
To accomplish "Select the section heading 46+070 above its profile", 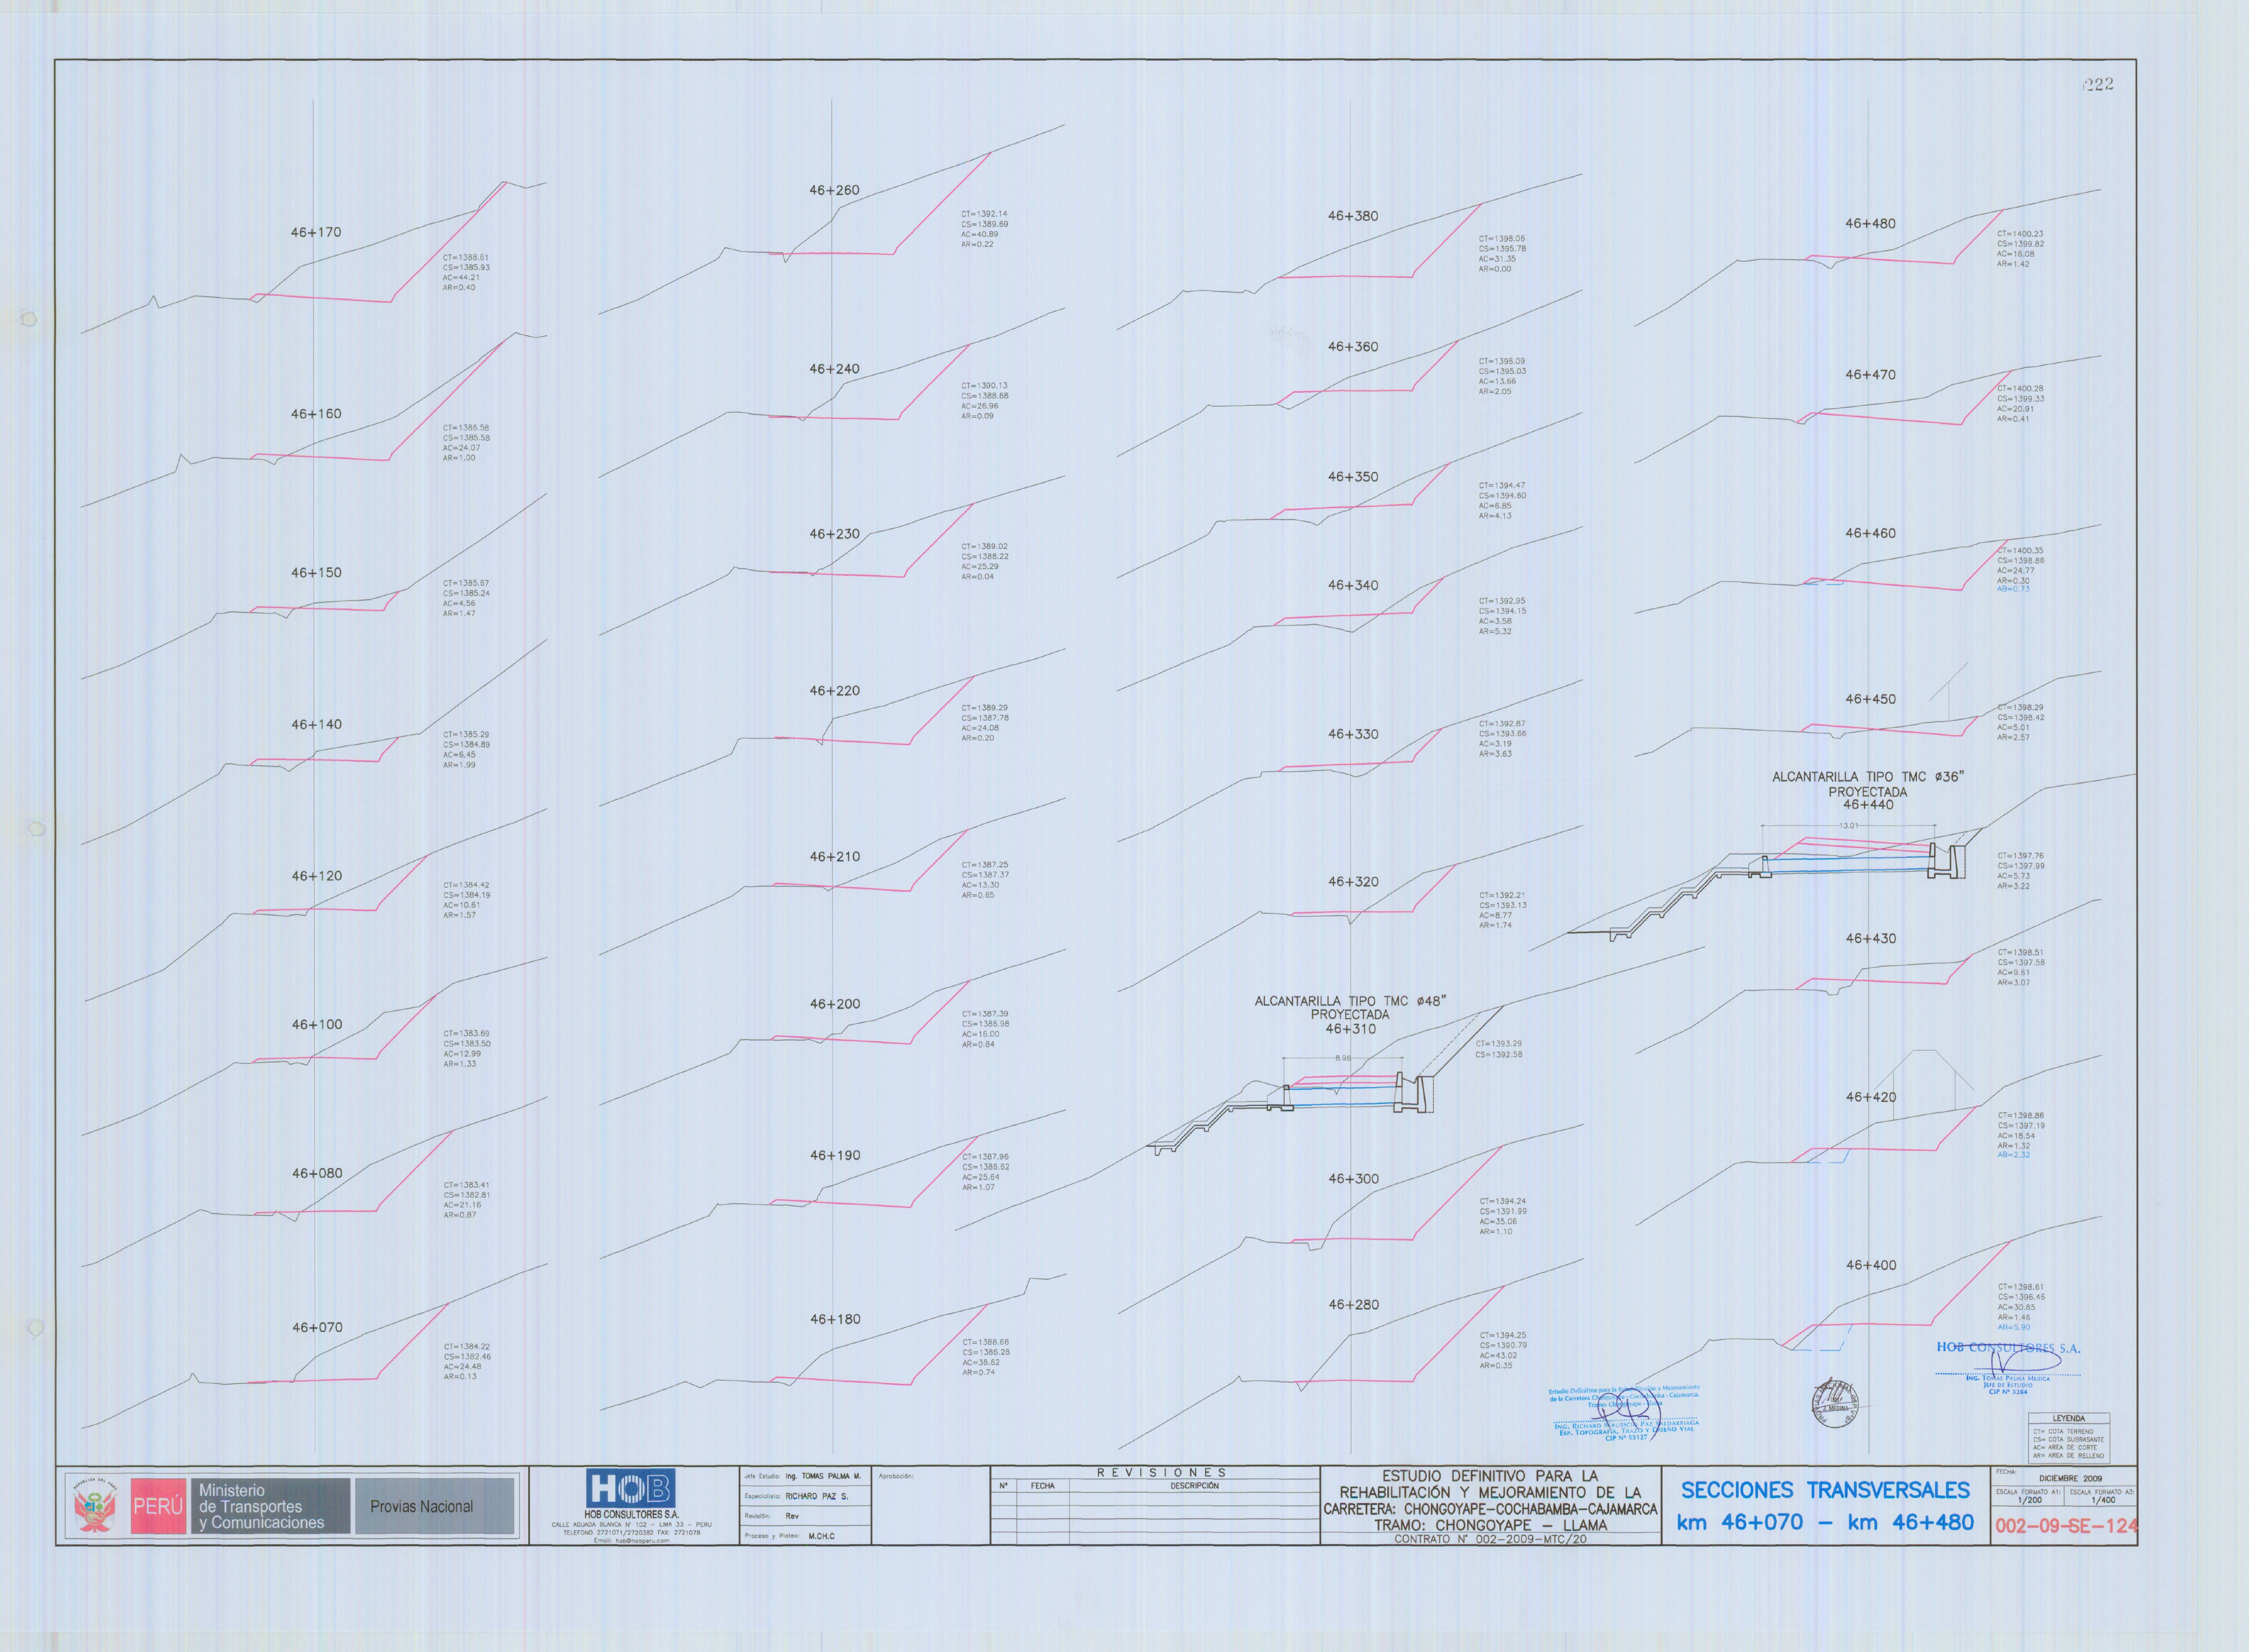I will coord(317,1327).
